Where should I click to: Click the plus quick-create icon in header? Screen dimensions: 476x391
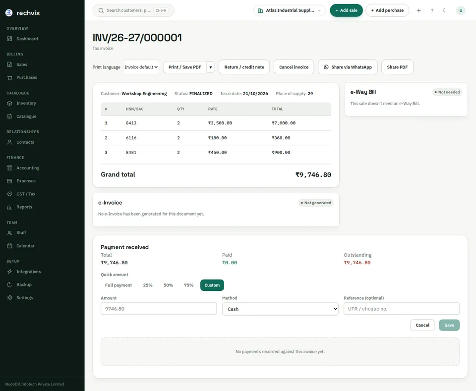pyautogui.click(x=418, y=10)
